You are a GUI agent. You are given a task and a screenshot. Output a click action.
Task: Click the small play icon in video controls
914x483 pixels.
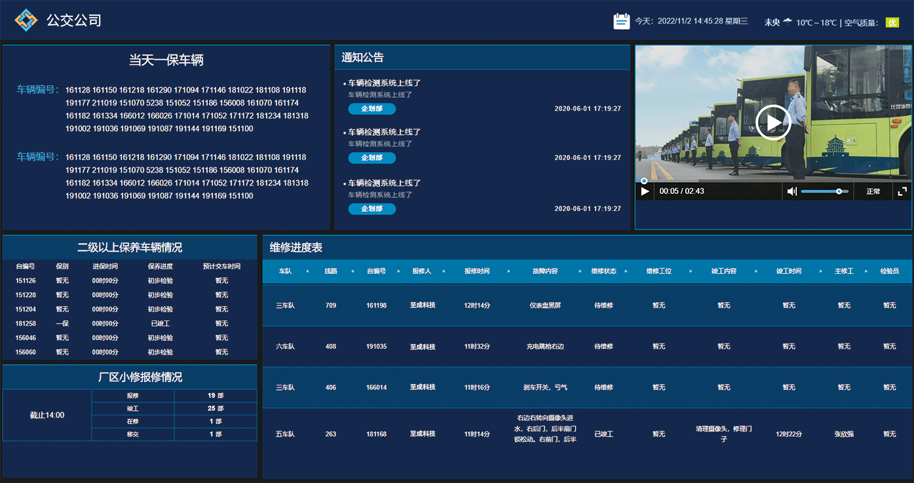[645, 191]
